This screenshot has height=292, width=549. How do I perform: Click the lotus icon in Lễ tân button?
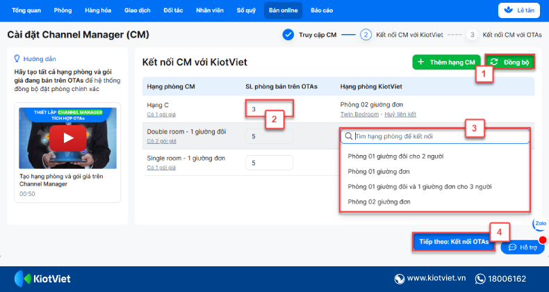[509, 10]
